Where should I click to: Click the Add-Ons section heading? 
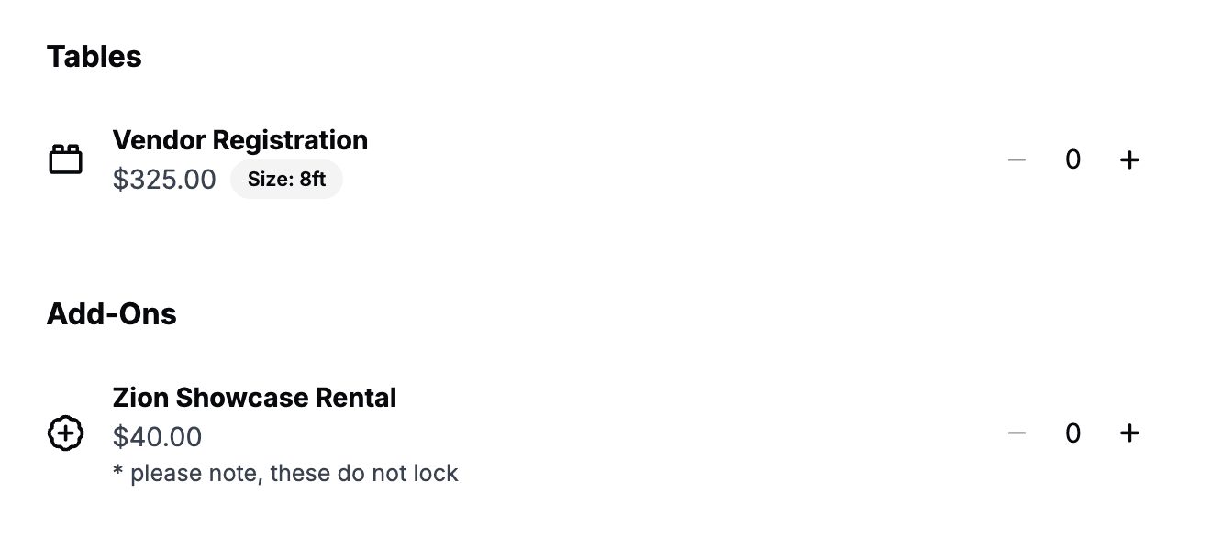pos(111,314)
